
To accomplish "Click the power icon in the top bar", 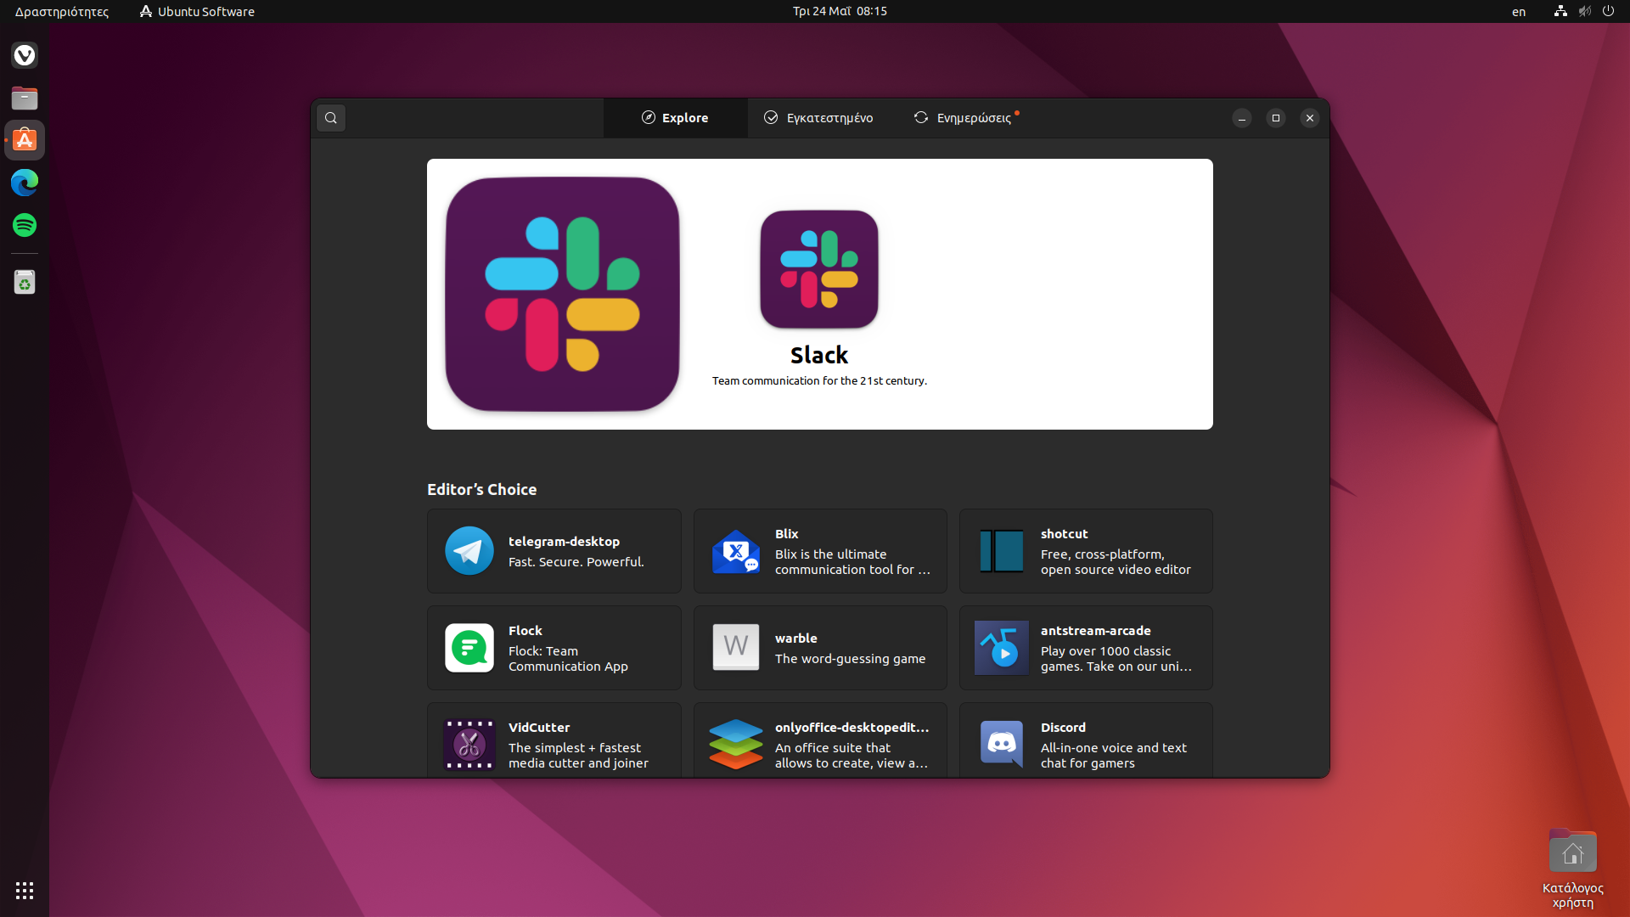I will (1609, 11).
